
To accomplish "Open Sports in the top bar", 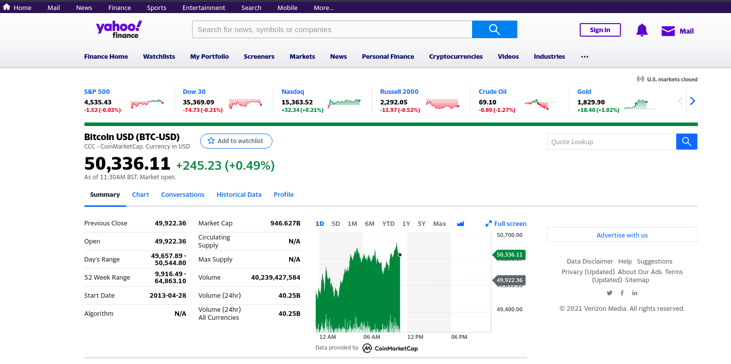I will point(157,8).
